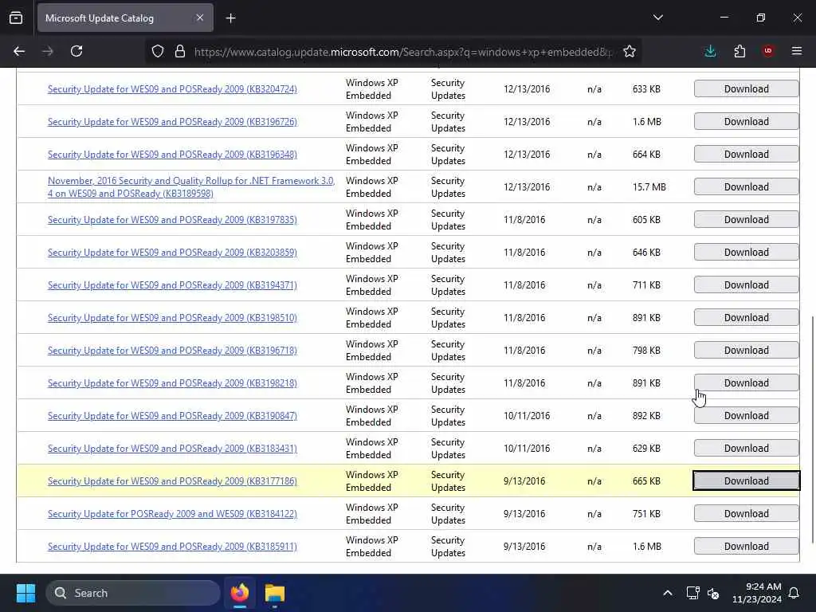Click the muted volume tray icon

(x=713, y=593)
